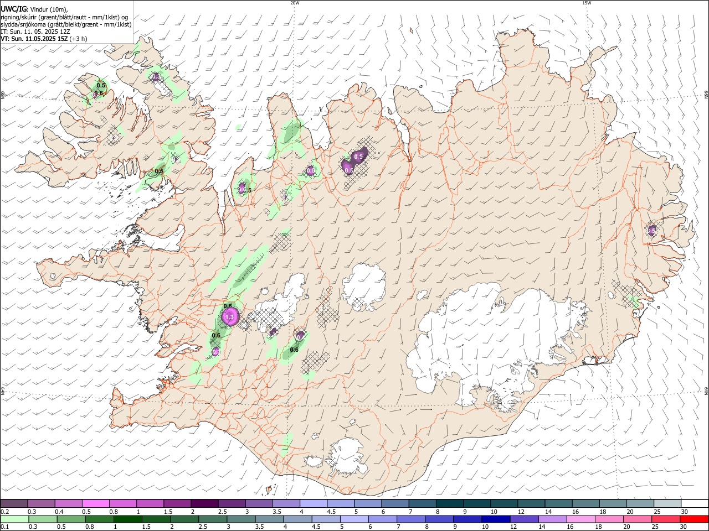Click the bright pink 0.5 swatch in the upper scale

pyautogui.click(x=95, y=503)
